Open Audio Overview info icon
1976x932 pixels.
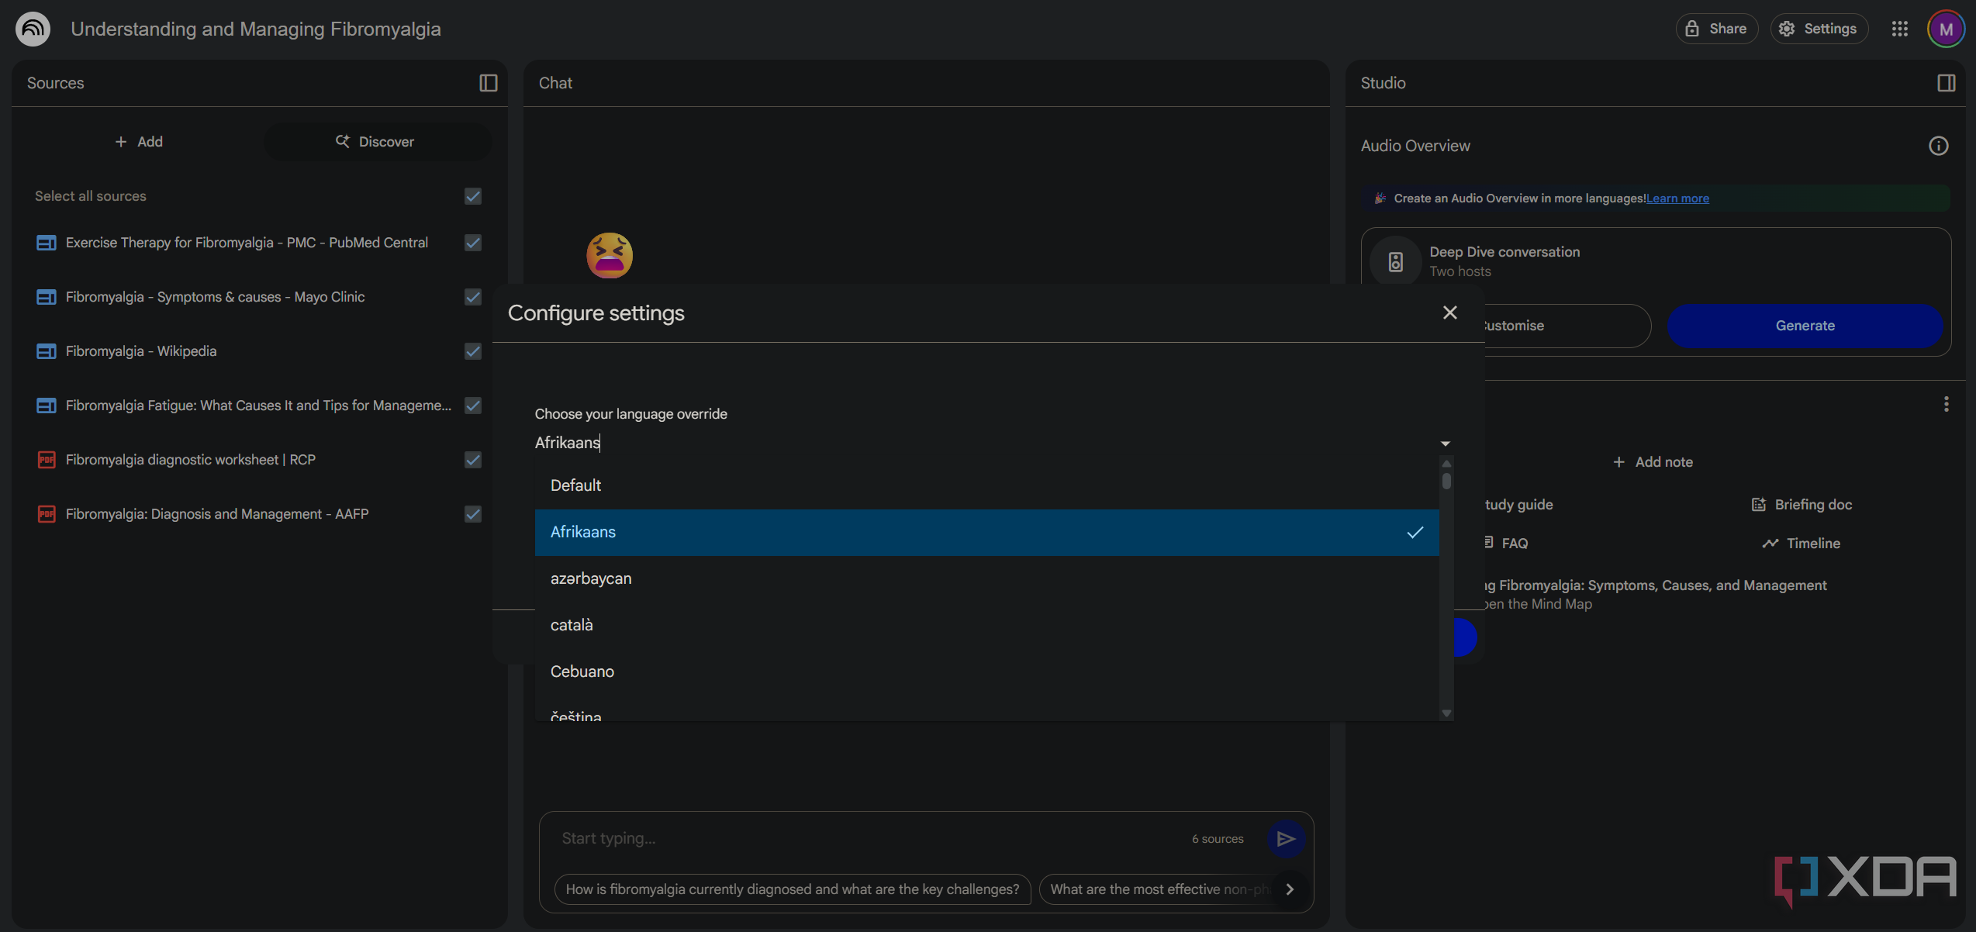pyautogui.click(x=1938, y=146)
